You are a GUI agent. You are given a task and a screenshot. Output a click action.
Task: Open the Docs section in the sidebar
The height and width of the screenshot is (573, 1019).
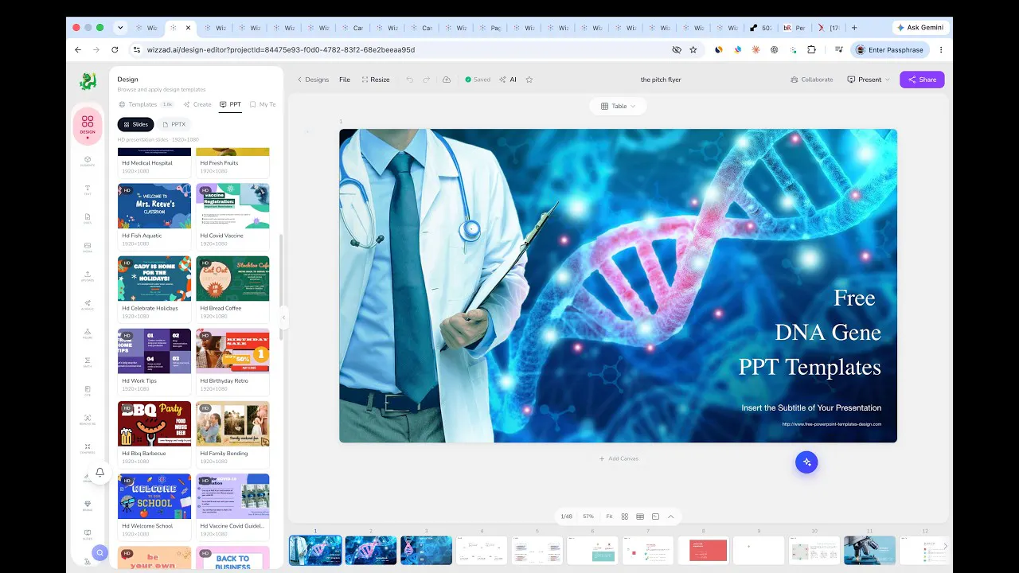click(x=88, y=219)
